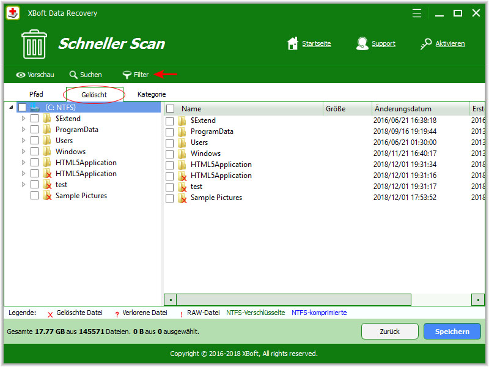The height and width of the screenshot is (367, 489).
Task: Click the scrollbar right arrow button
Action: pos(478,300)
